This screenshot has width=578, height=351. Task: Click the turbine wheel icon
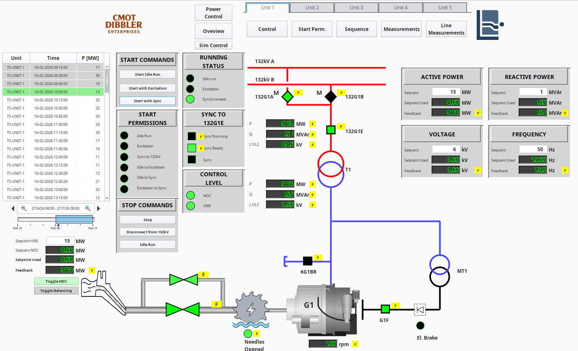pos(251,309)
